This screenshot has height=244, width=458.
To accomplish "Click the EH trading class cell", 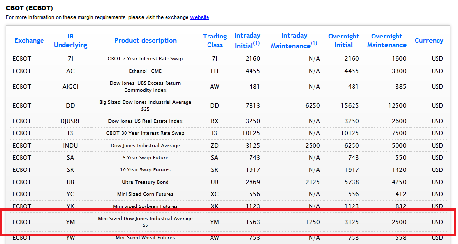I will pyautogui.click(x=215, y=71).
